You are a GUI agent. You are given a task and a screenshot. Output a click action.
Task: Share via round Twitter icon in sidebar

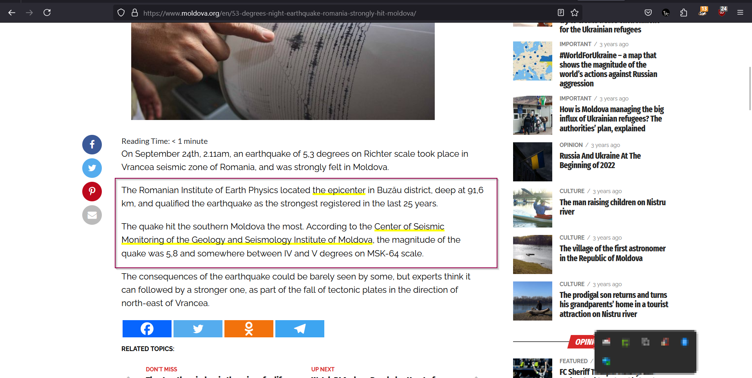point(92,168)
